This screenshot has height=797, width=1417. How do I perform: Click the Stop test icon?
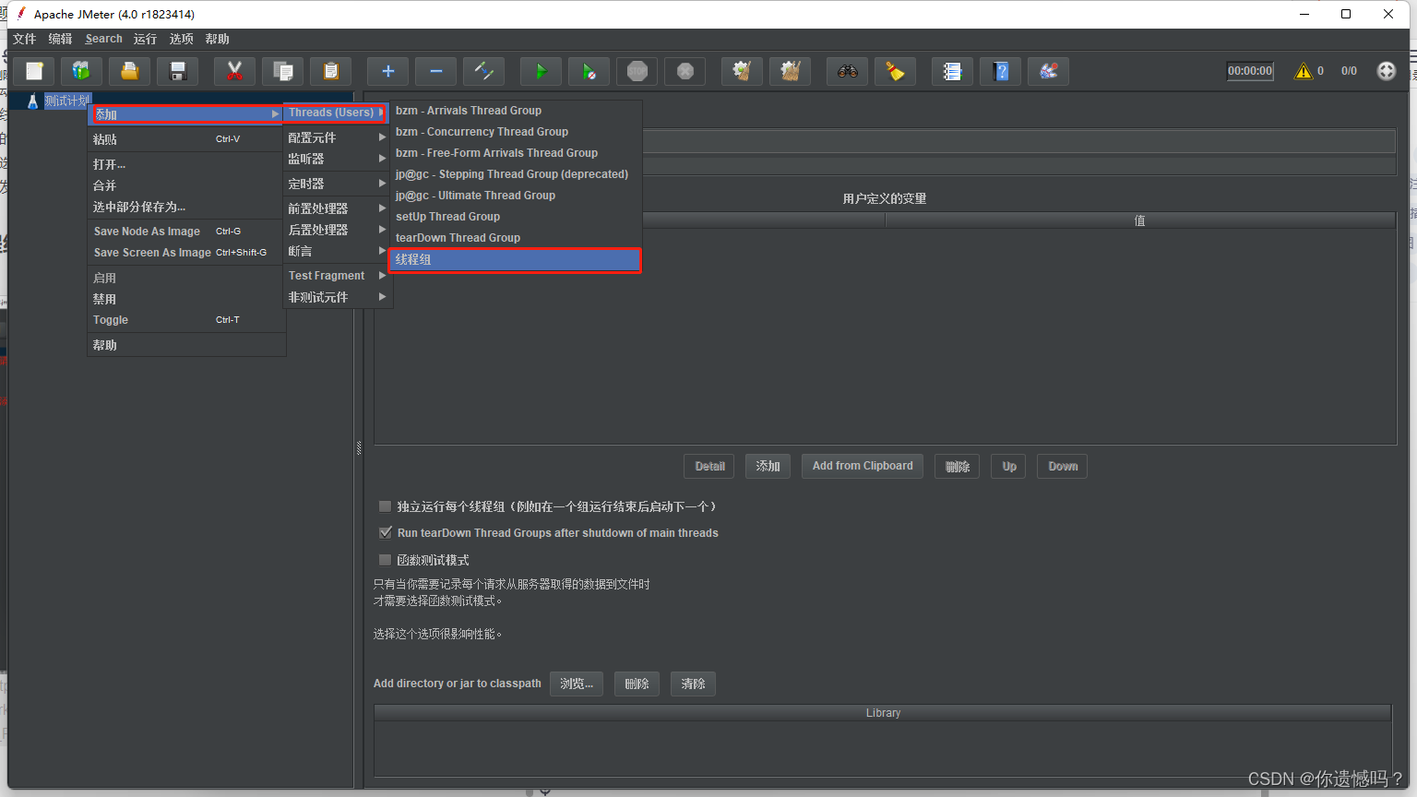[x=637, y=71]
